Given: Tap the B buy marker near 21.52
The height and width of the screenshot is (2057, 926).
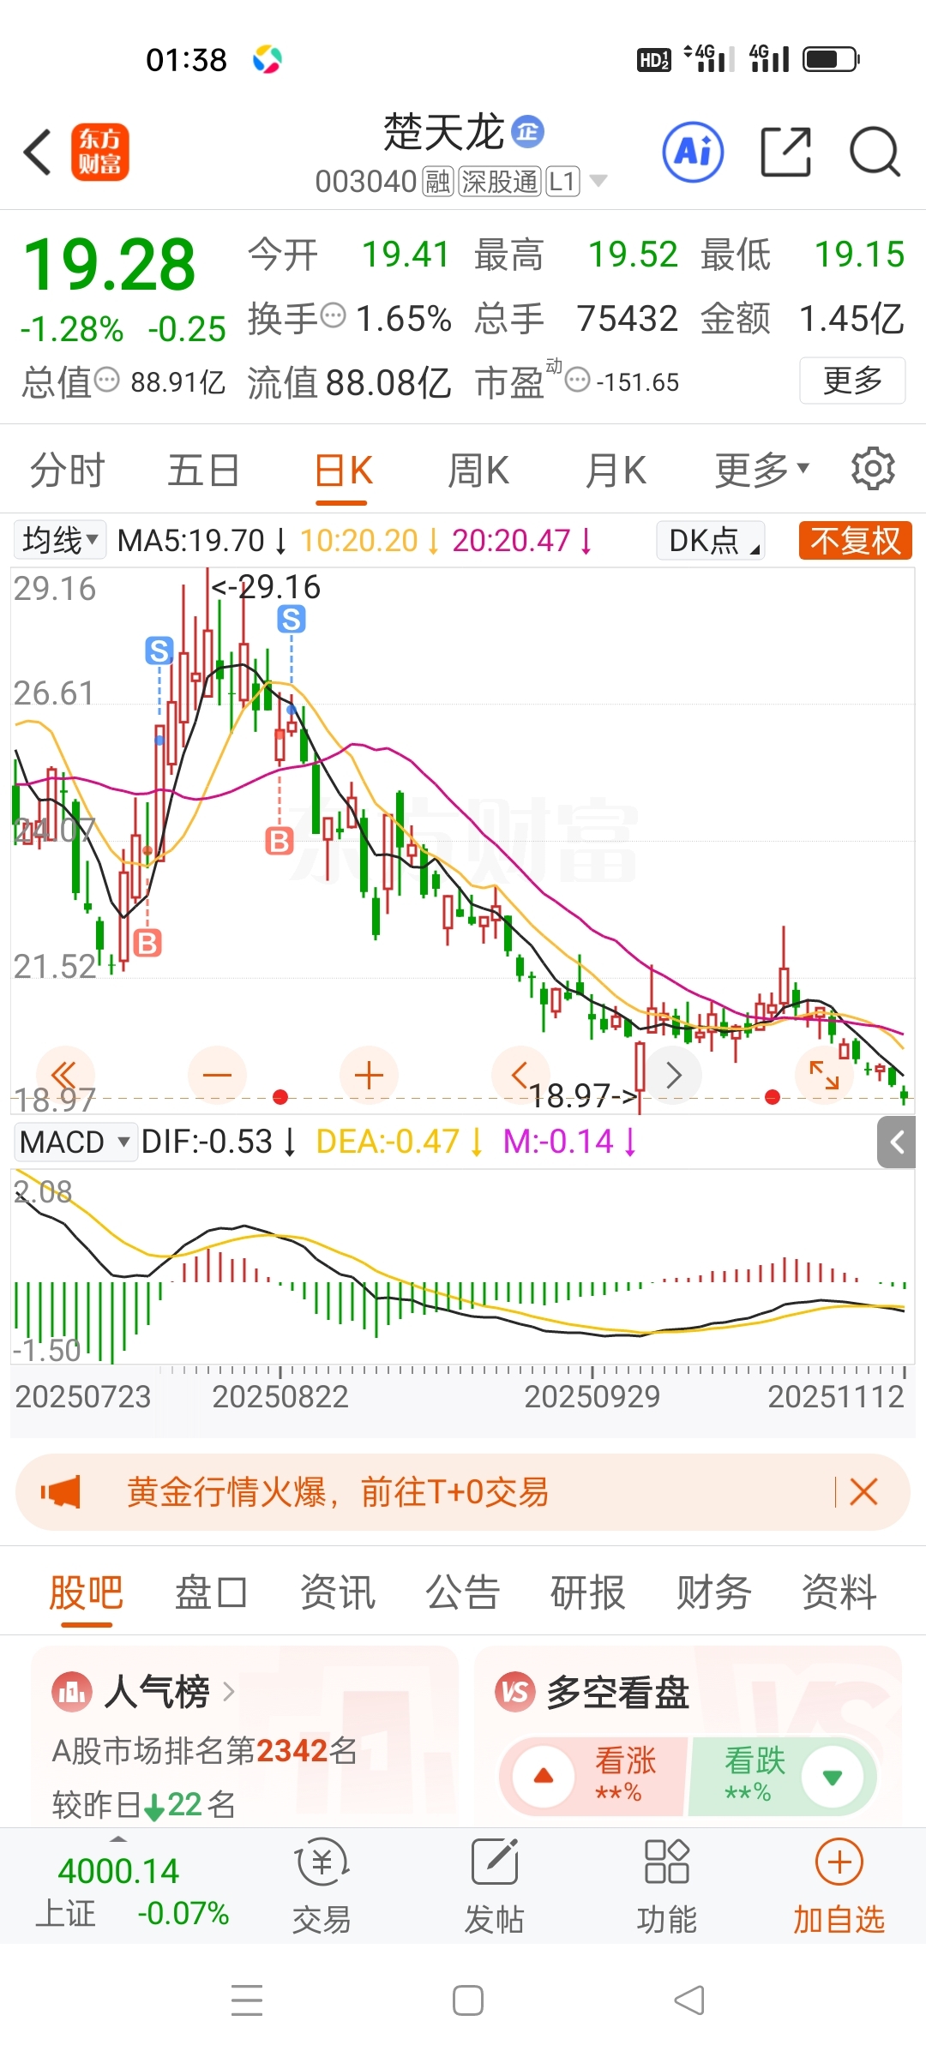Looking at the screenshot, I should tap(147, 944).
